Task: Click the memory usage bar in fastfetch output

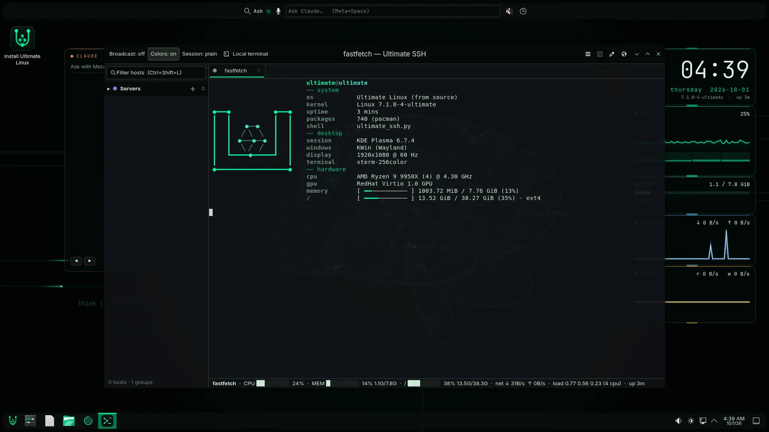Action: coord(385,191)
